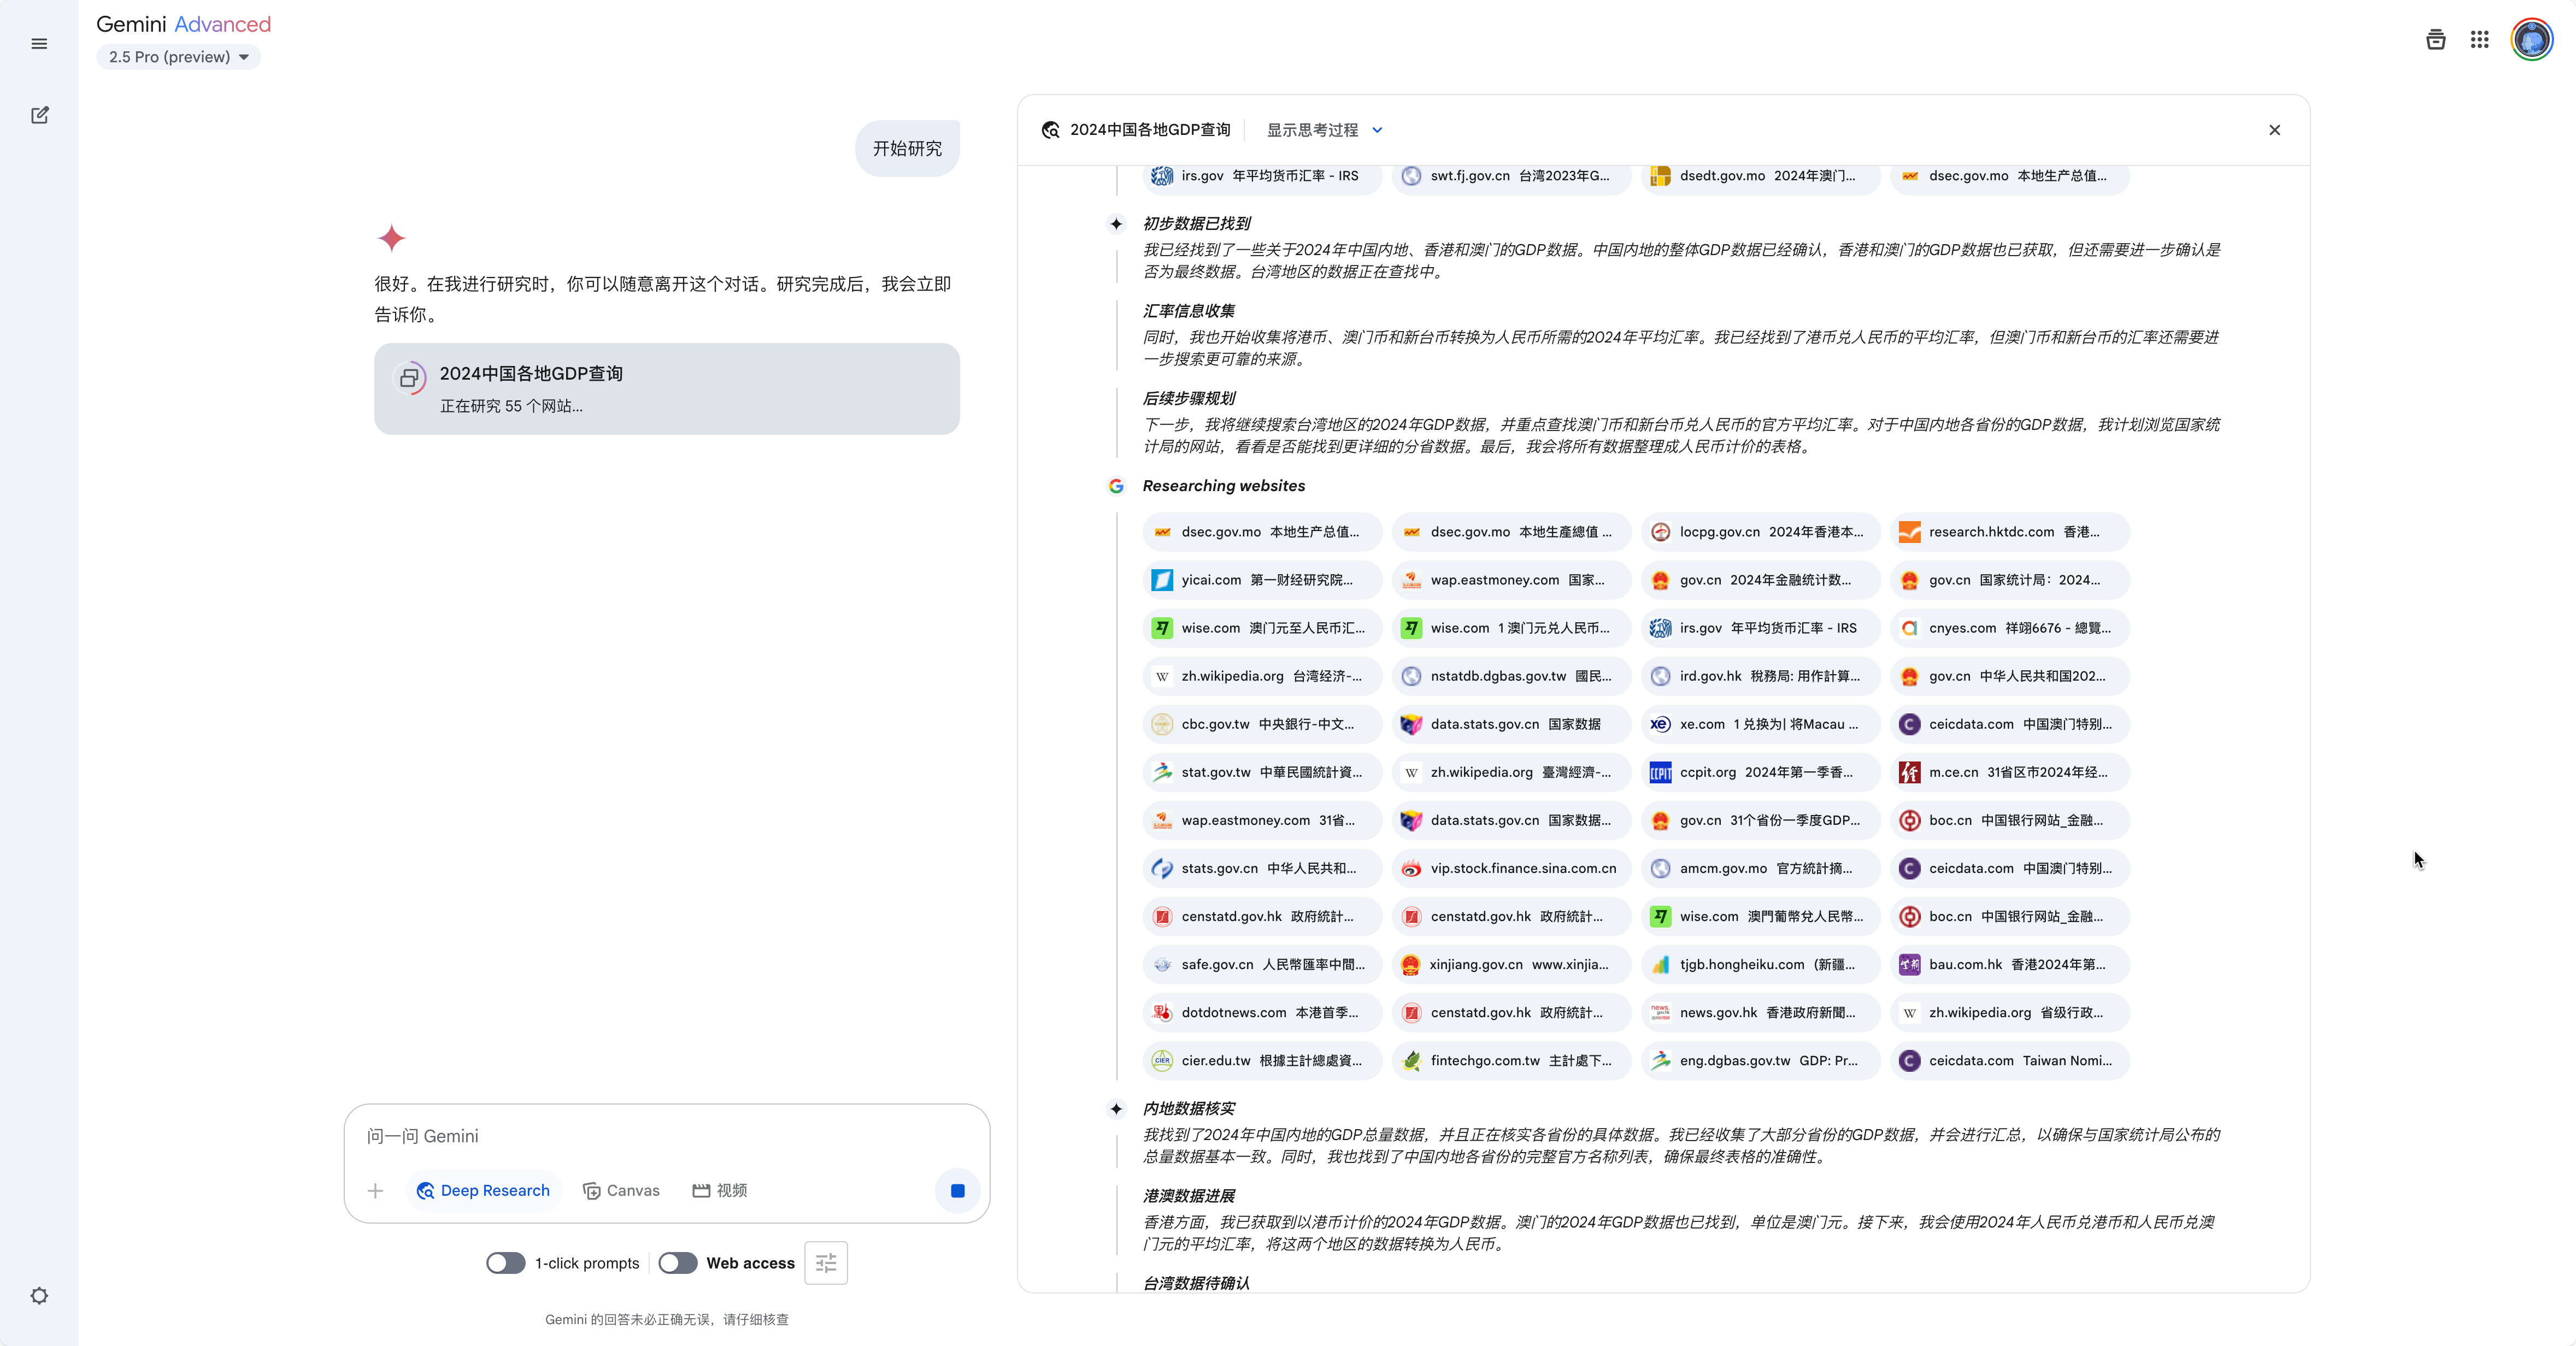2576x1346 pixels.
Task: Click the 内地数据核实 heading
Action: (x=1189, y=1109)
